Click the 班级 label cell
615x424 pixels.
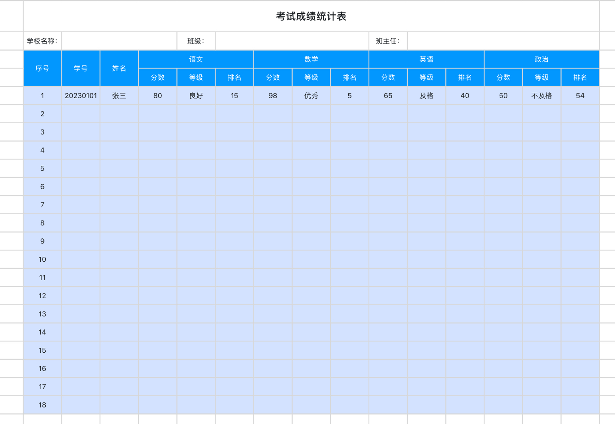(196, 41)
